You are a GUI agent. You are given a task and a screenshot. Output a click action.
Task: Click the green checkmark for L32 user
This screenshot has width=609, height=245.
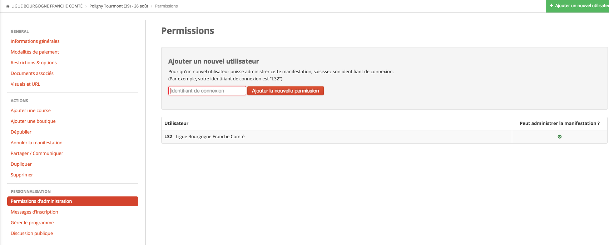(560, 136)
